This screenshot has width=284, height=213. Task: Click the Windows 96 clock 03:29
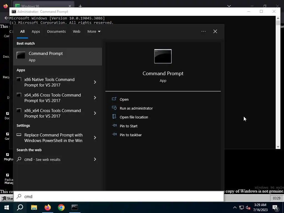click(x=277, y=198)
